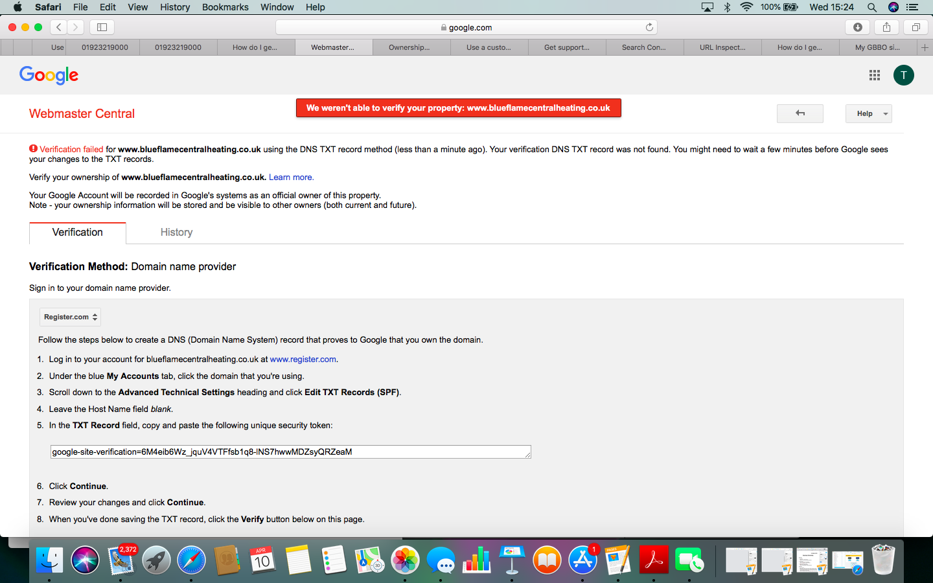The height and width of the screenshot is (583, 933).
Task: Open the Google apps grid icon
Action: (x=875, y=75)
